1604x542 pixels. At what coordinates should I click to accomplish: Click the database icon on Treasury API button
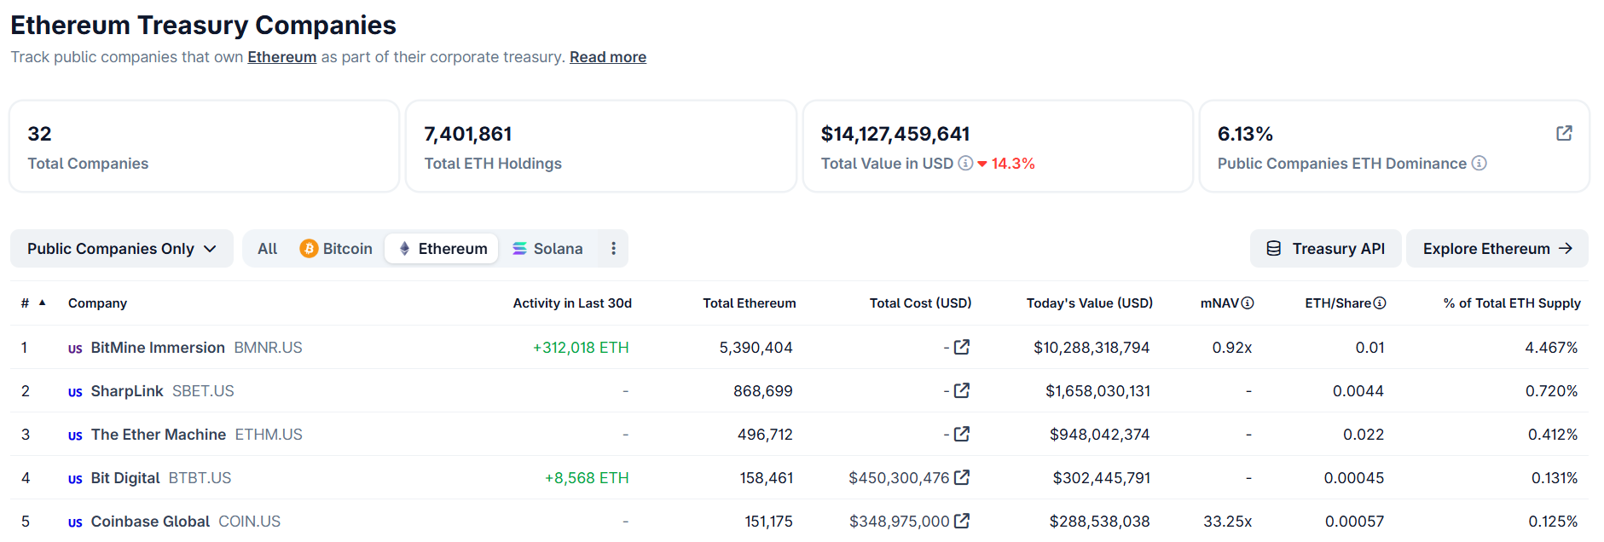pos(1273,248)
